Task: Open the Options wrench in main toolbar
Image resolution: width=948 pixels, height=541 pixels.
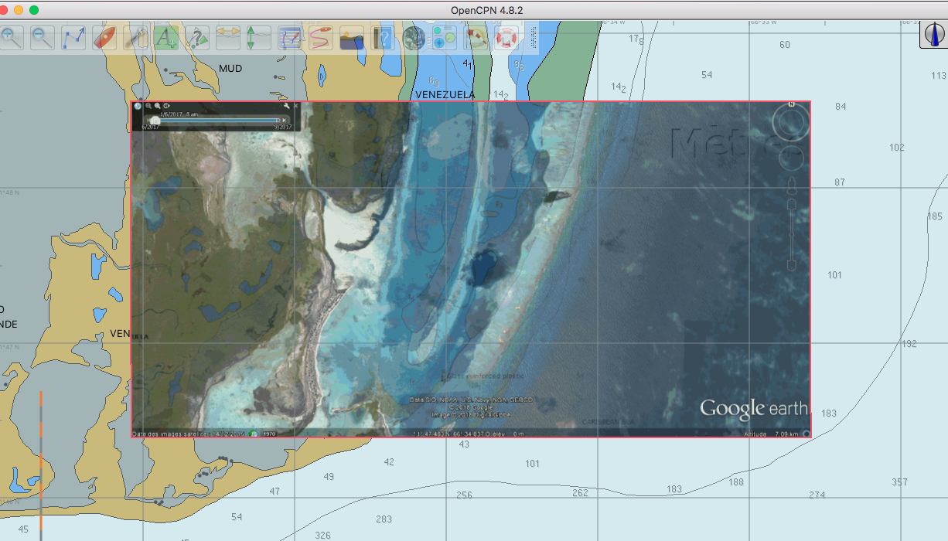Action: (x=135, y=38)
